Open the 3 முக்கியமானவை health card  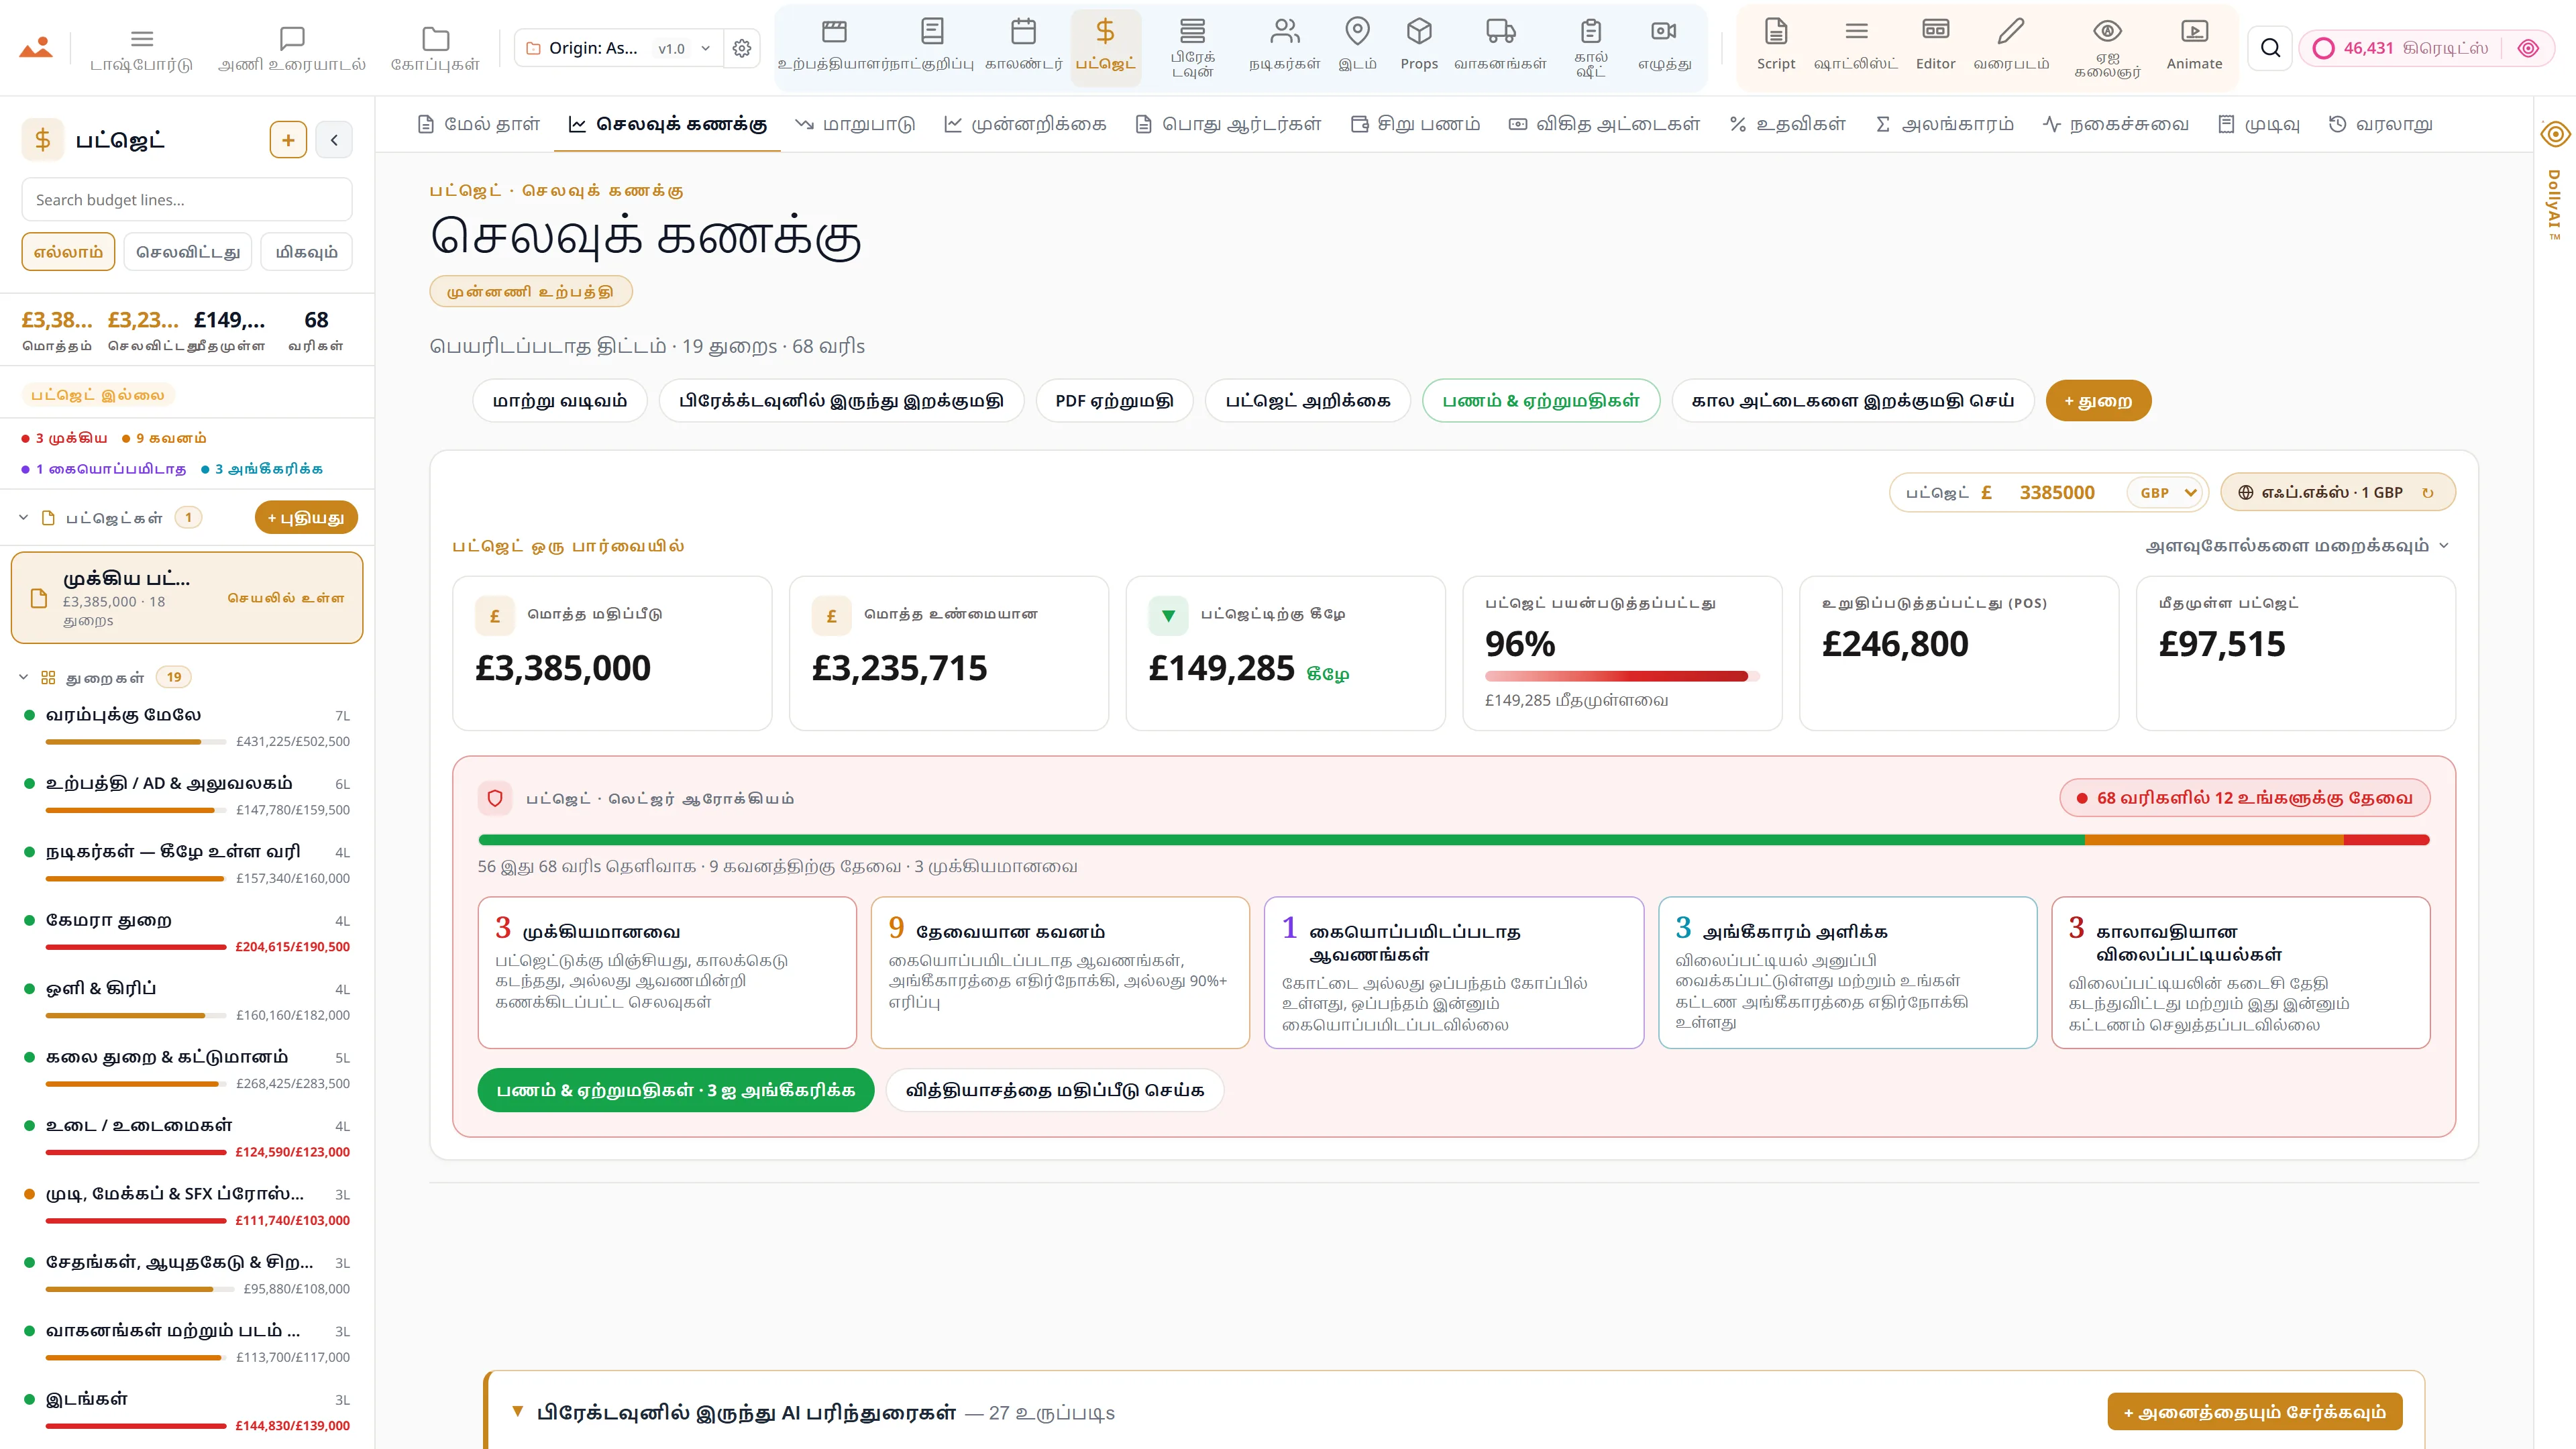pos(667,972)
